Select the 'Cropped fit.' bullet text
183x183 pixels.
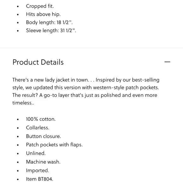pos(40,6)
